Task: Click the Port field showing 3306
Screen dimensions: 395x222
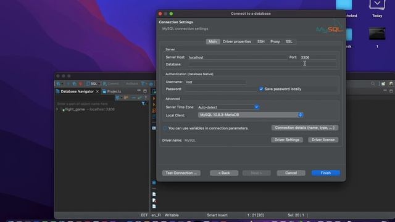Action: click(x=318, y=57)
